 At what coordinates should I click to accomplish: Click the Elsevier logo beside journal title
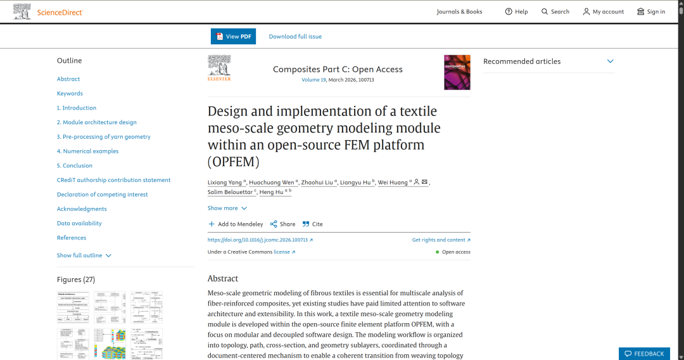tap(219, 68)
